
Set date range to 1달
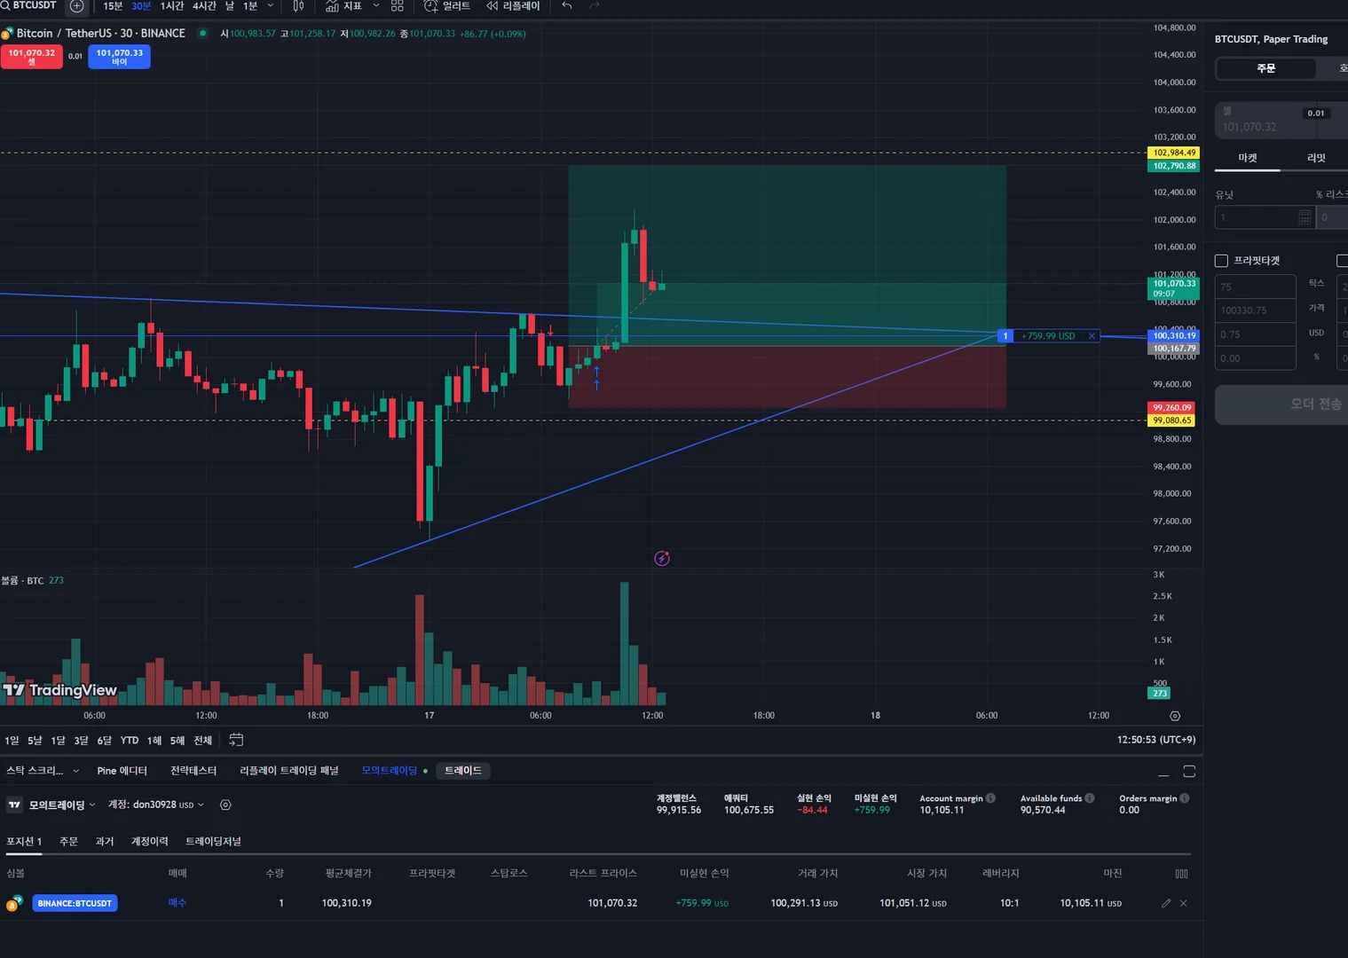(x=58, y=741)
